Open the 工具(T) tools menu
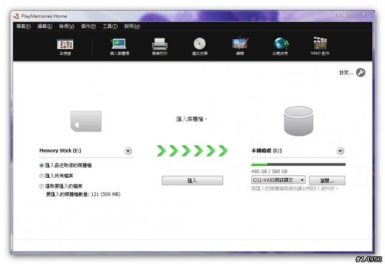Screen dimensions: 385x264 point(109,26)
